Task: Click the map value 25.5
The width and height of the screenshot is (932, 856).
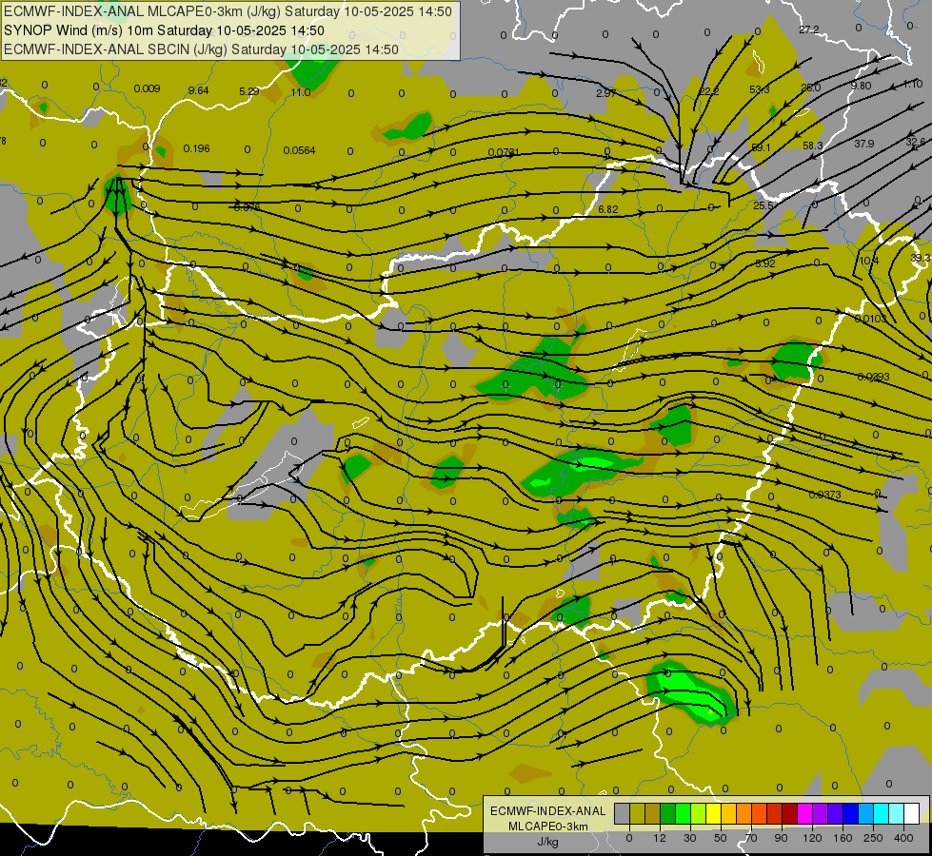Action: (x=763, y=205)
